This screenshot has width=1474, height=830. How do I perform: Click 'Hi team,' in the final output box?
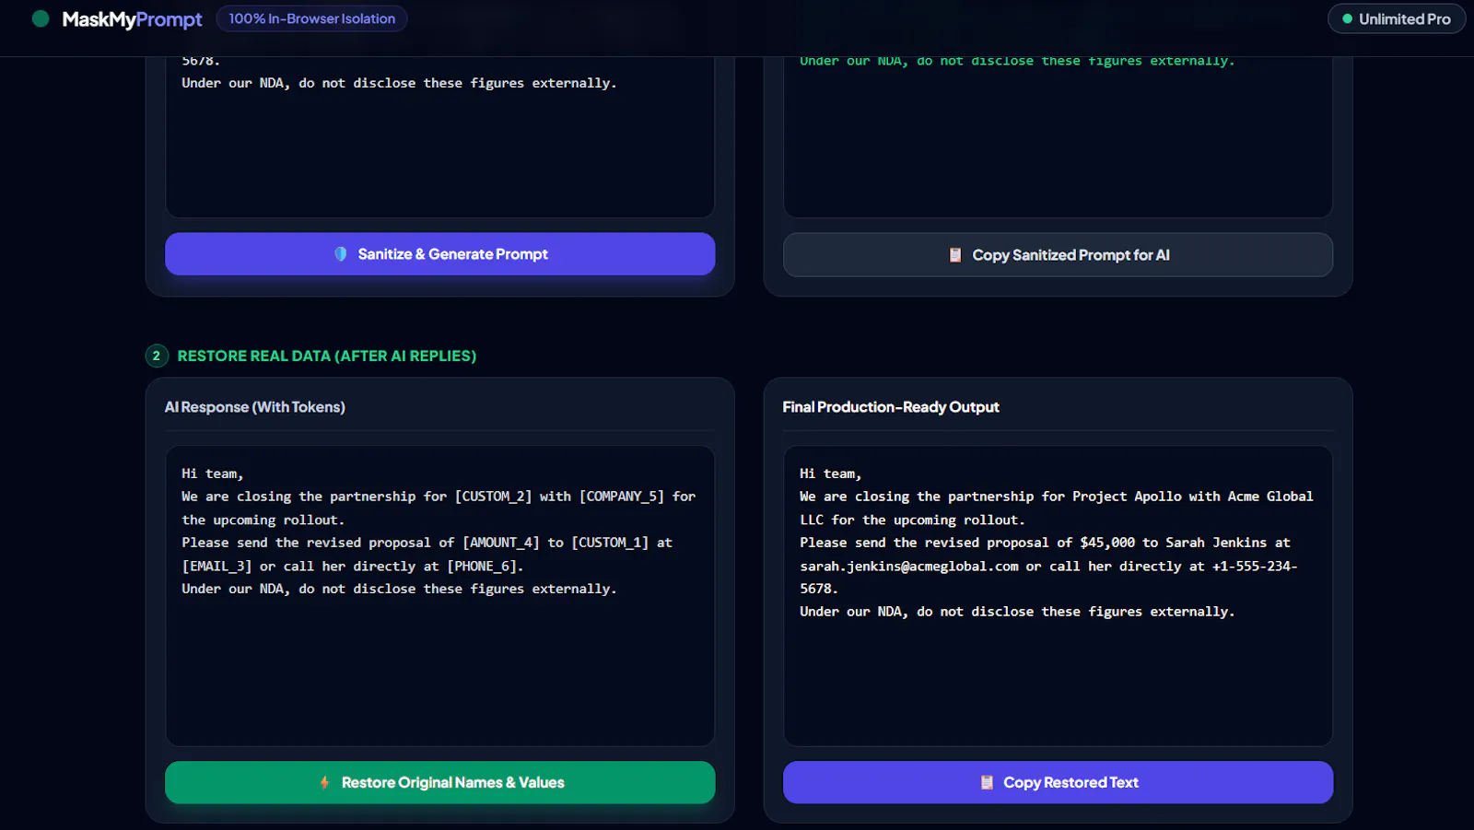click(831, 473)
